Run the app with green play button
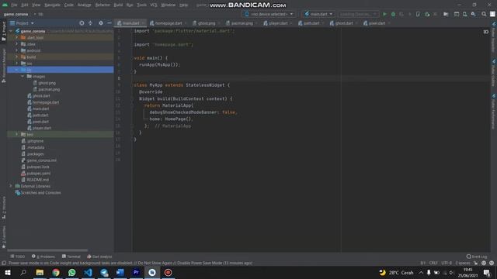Image resolution: width=497 pixels, height=279 pixels. point(384,14)
